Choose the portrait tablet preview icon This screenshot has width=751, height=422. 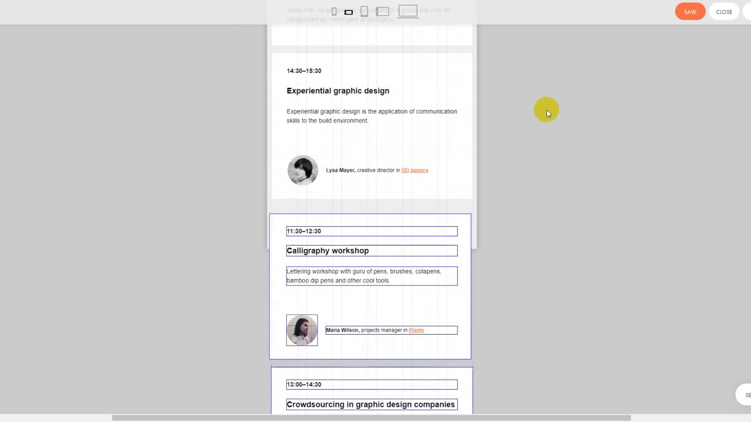(364, 12)
